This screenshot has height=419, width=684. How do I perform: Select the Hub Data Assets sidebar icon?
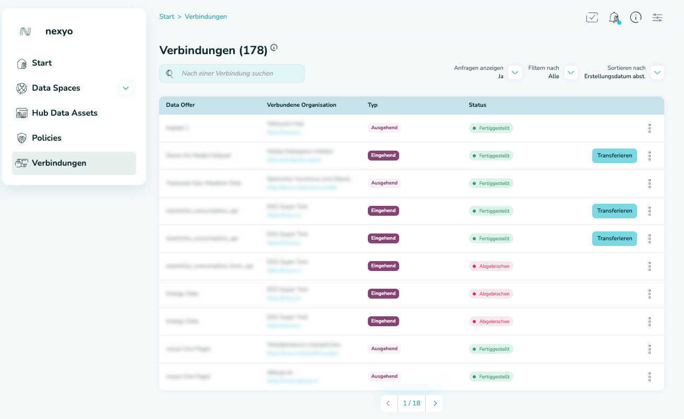coord(21,113)
